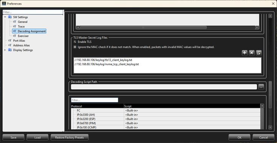Click the add keylog file plus icon
The height and width of the screenshot is (143, 277).
pos(245,53)
